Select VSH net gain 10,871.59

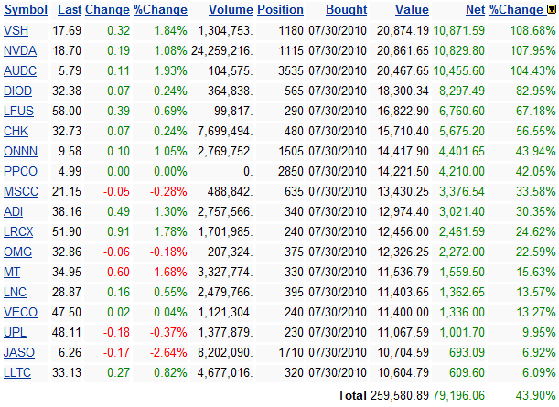pos(459,31)
